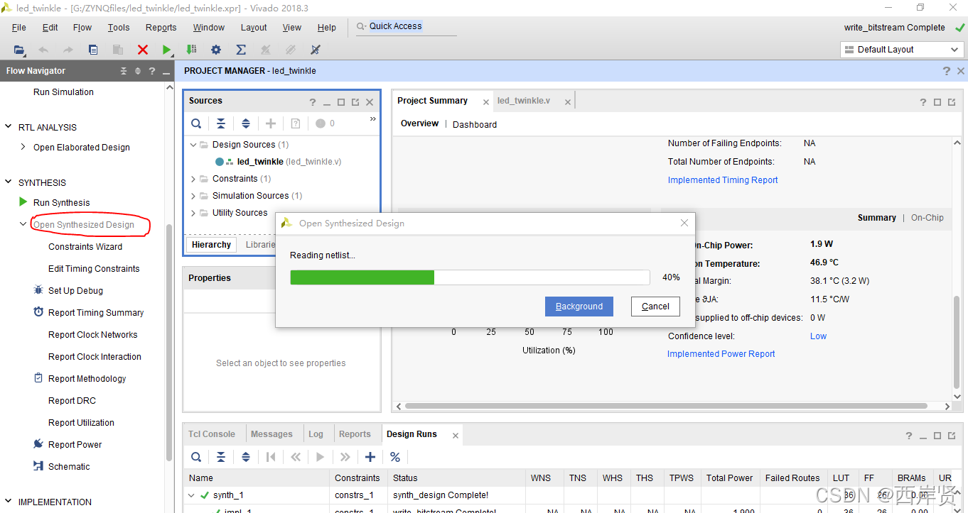This screenshot has width=968, height=513.
Task: Select the Hierarchy tab in Sources
Action: point(211,245)
